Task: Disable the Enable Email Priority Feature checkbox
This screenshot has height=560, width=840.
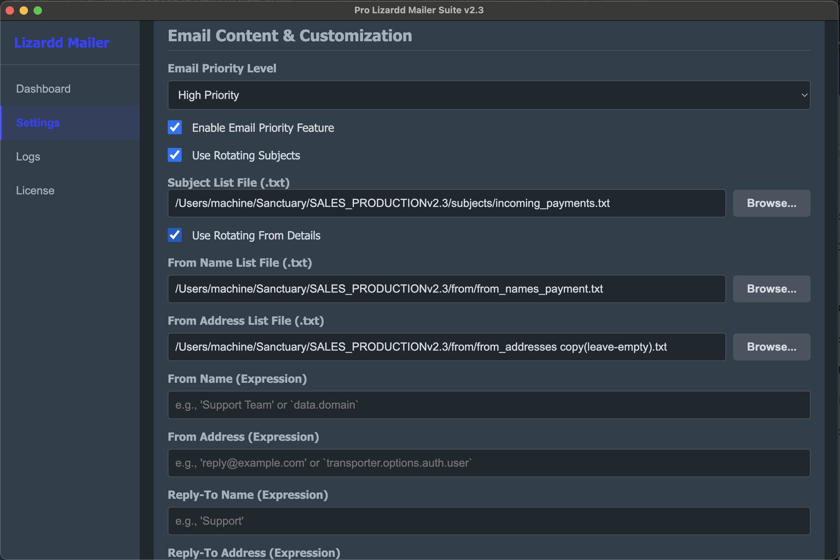Action: click(x=175, y=128)
